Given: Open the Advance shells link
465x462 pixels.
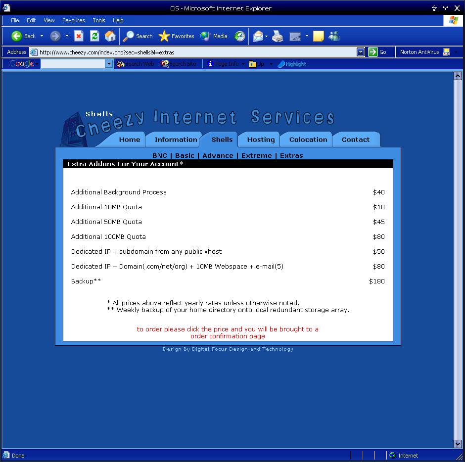Looking at the screenshot, I should point(218,156).
